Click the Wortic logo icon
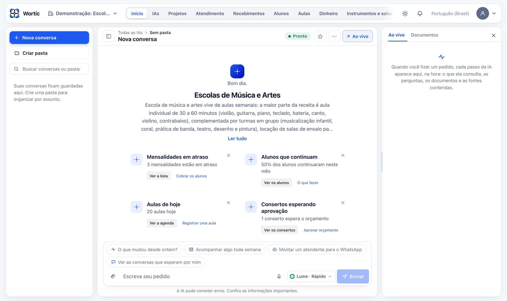507x301 pixels. pos(14,13)
